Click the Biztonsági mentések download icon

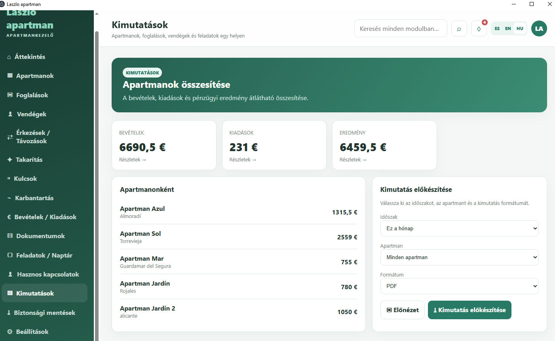[9, 313]
